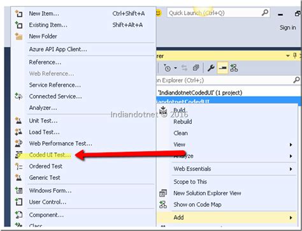
Task: Expand the Analyze submenu arrow
Action: [291, 156]
